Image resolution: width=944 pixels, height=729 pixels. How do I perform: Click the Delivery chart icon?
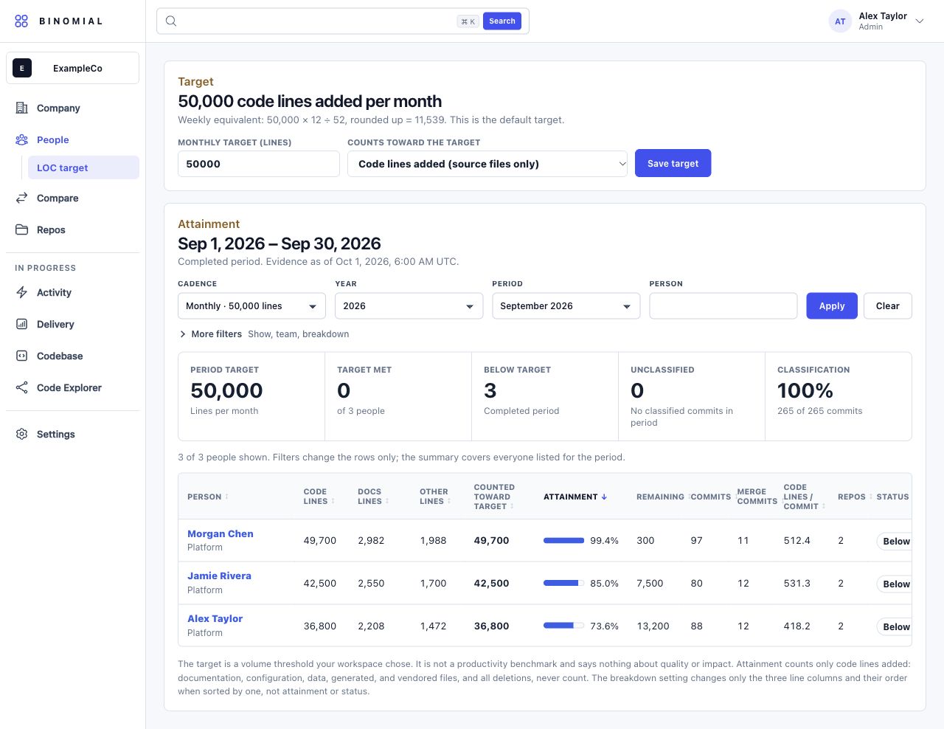coord(22,324)
